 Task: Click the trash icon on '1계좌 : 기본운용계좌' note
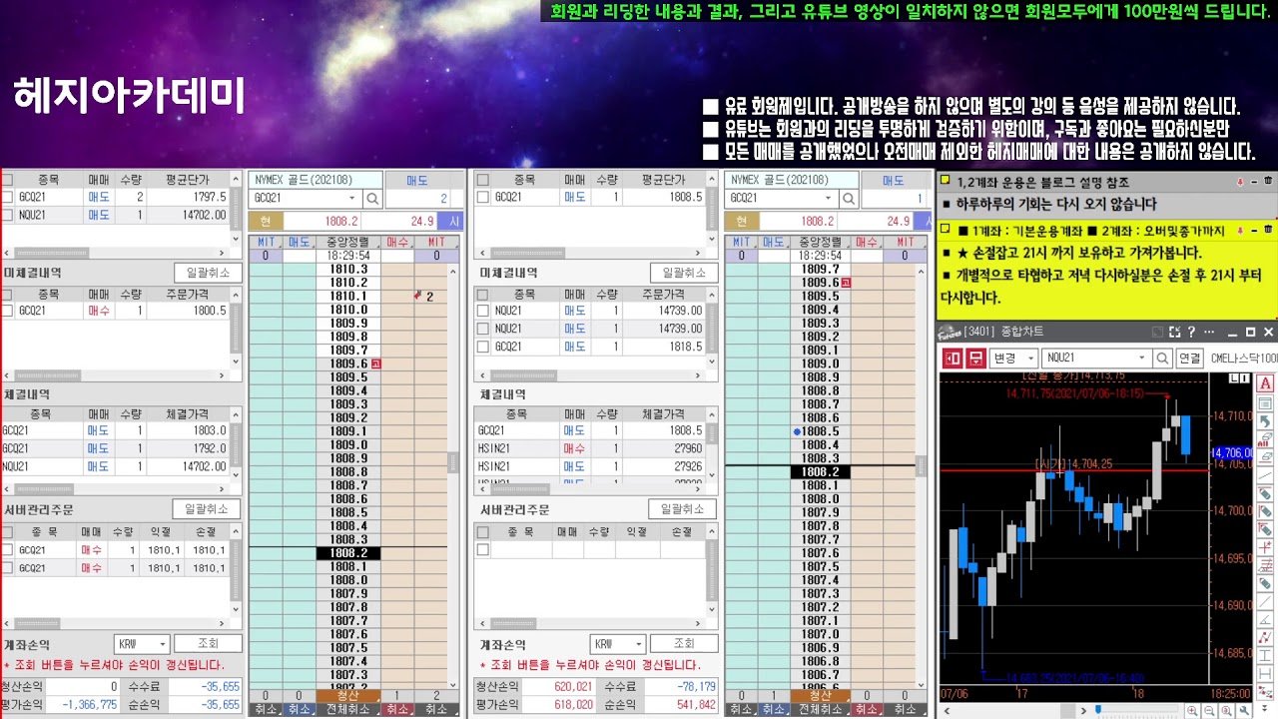pos(1268,229)
